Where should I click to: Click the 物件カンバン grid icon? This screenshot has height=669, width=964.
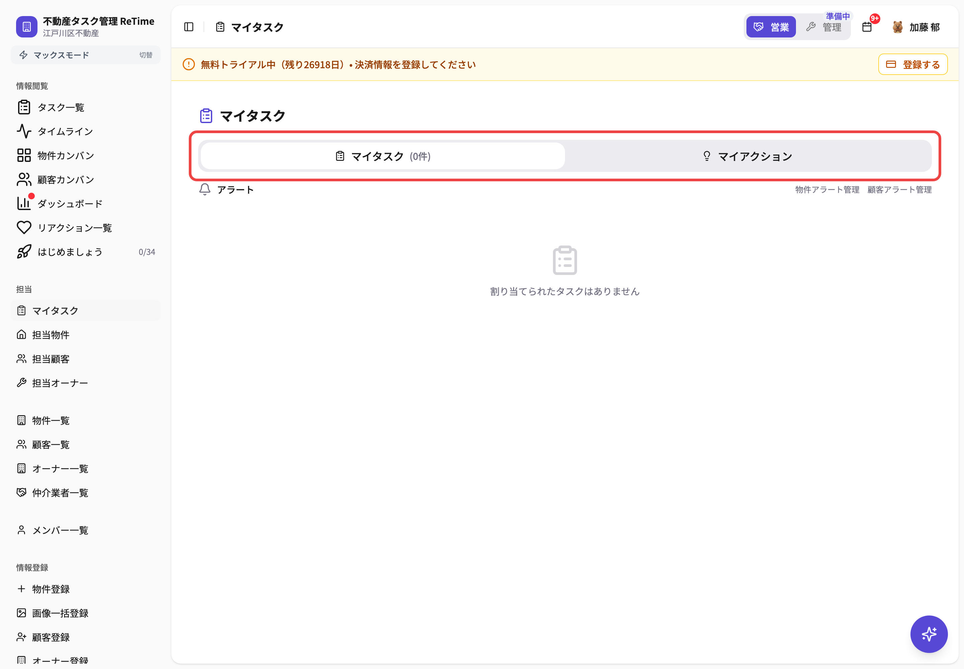[24, 156]
